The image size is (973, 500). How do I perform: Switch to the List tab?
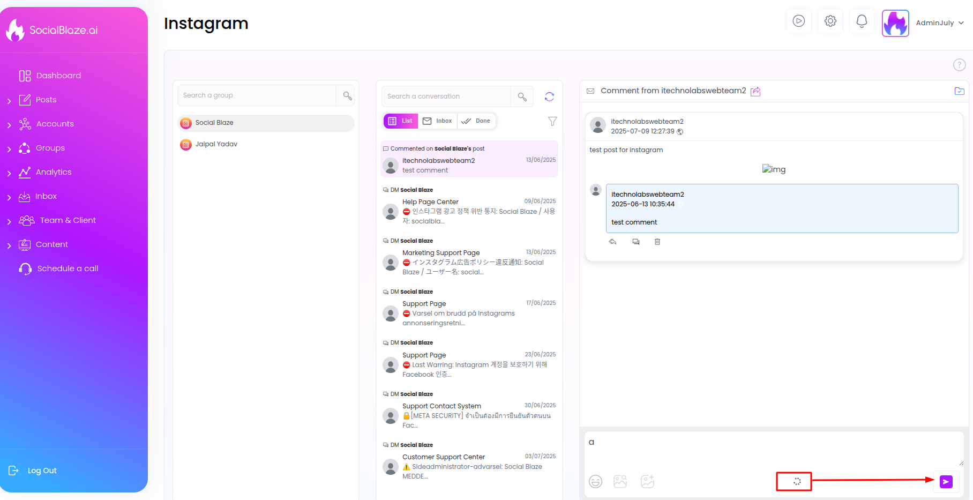[400, 121]
